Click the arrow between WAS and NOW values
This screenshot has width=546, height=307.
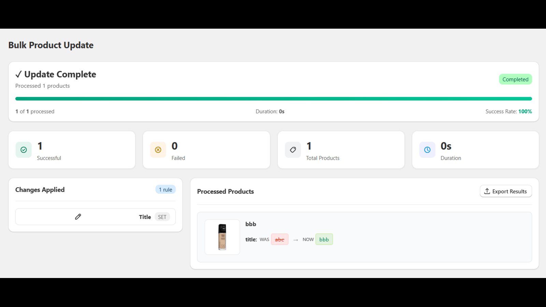click(x=296, y=239)
